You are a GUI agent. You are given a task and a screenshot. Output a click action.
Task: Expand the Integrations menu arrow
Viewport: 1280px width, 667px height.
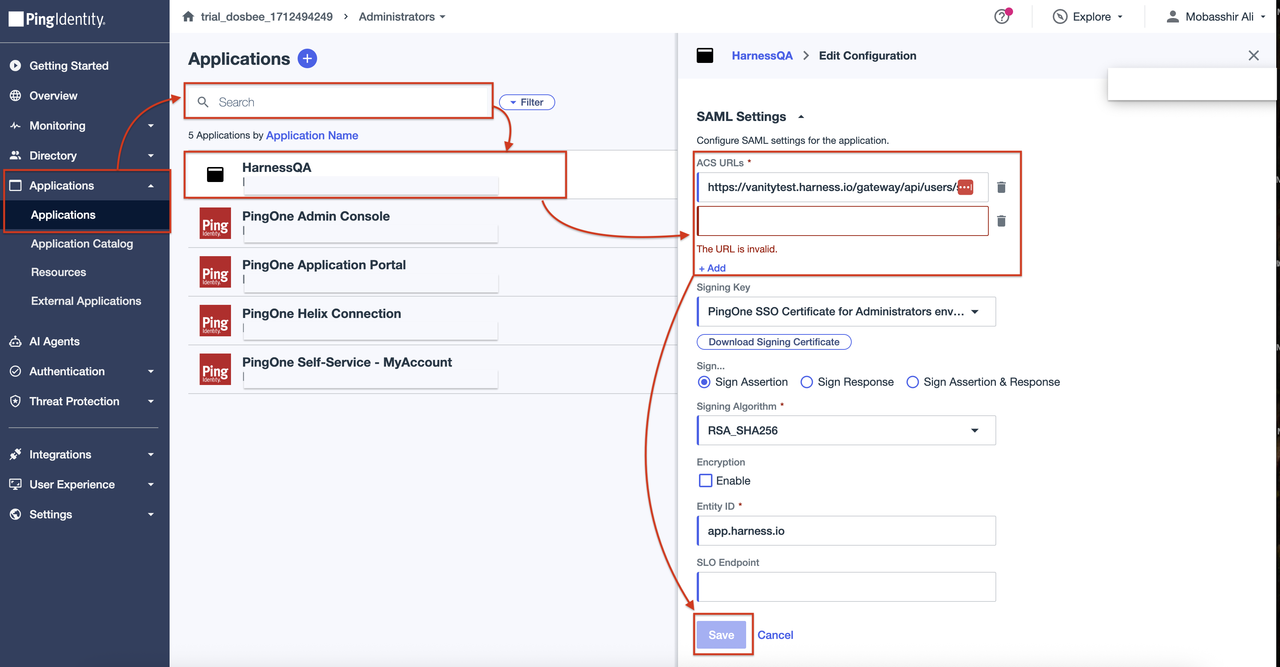[151, 454]
